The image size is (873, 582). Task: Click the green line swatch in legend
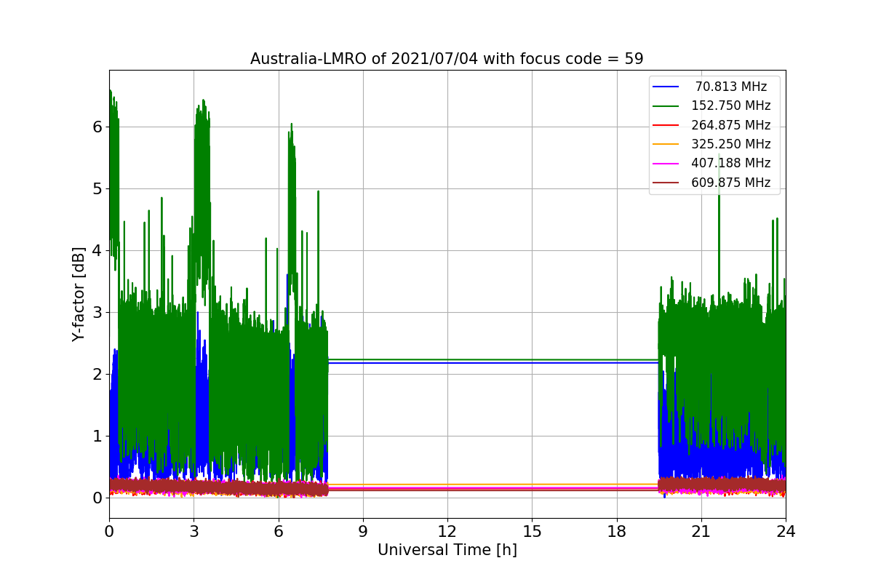[666, 106]
